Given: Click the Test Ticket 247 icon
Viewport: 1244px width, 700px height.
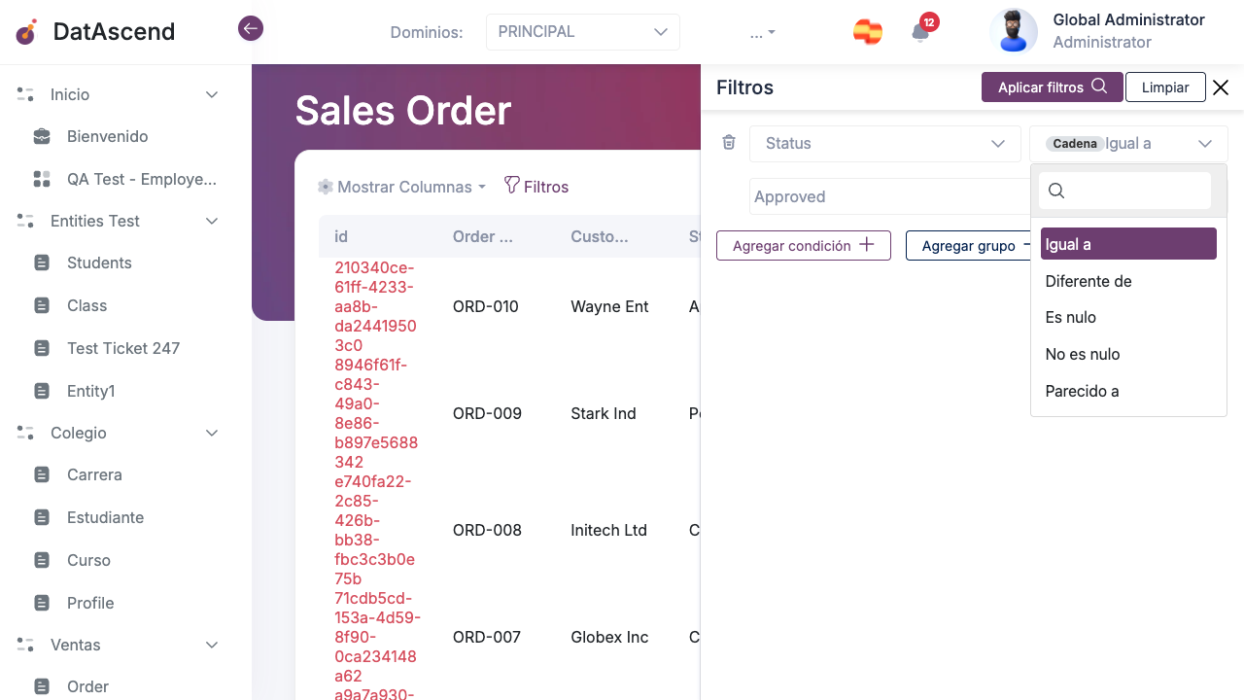Looking at the screenshot, I should pyautogui.click(x=42, y=348).
